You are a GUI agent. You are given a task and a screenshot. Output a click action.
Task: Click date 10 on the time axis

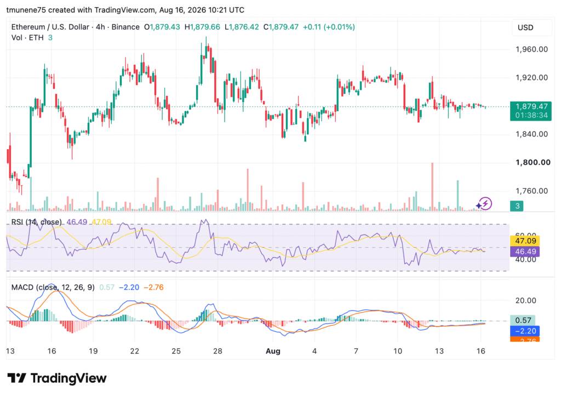click(x=398, y=351)
